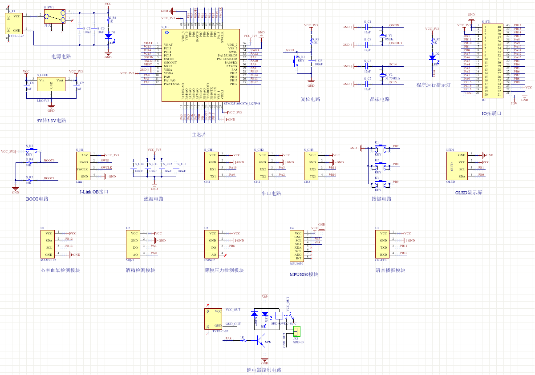Select the LDO3V3 regulator block
This screenshot has height=375, width=535.
51,85
